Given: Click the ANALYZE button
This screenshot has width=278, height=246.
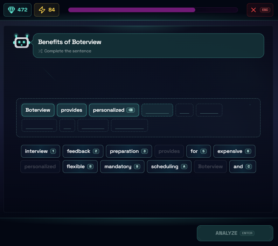Looking at the screenshot, I should [235, 233].
